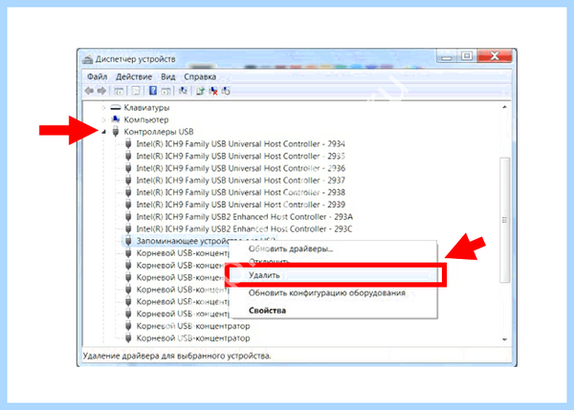Image resolution: width=574 pixels, height=410 pixels.
Task: Expand the Компьютер tree node
Action: (x=103, y=119)
